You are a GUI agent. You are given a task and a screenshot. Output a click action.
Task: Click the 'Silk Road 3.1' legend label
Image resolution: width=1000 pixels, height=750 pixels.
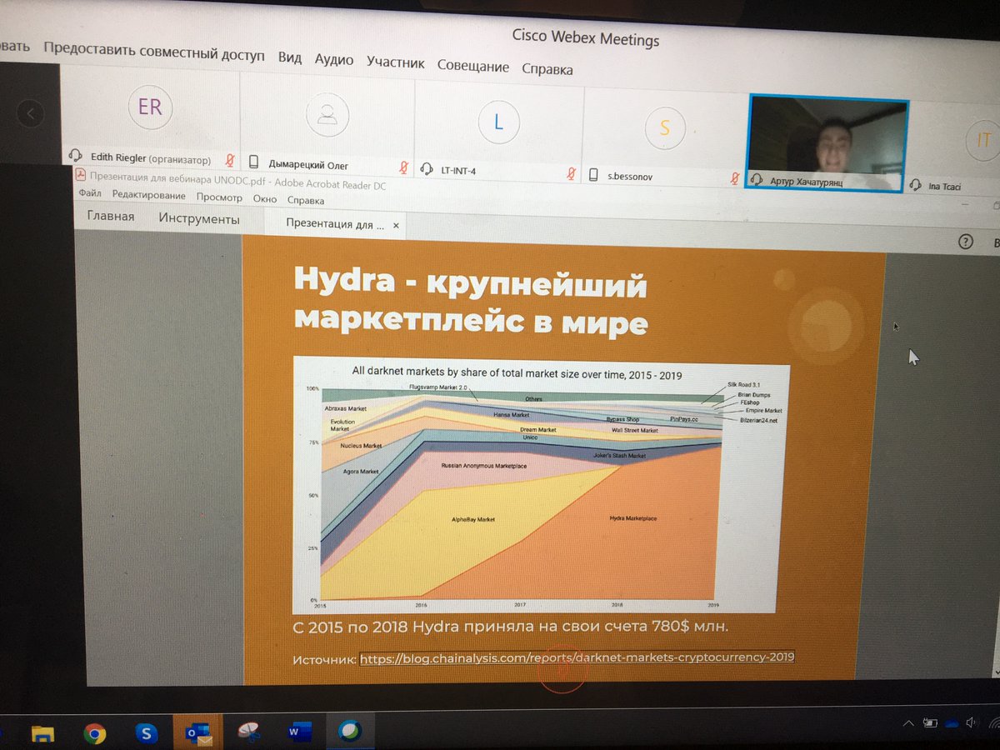click(743, 384)
